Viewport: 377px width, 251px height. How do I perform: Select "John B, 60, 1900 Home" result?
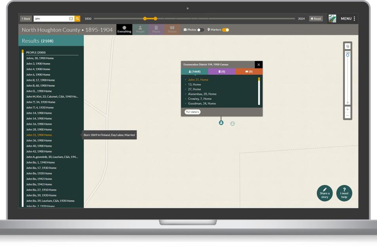40,86
